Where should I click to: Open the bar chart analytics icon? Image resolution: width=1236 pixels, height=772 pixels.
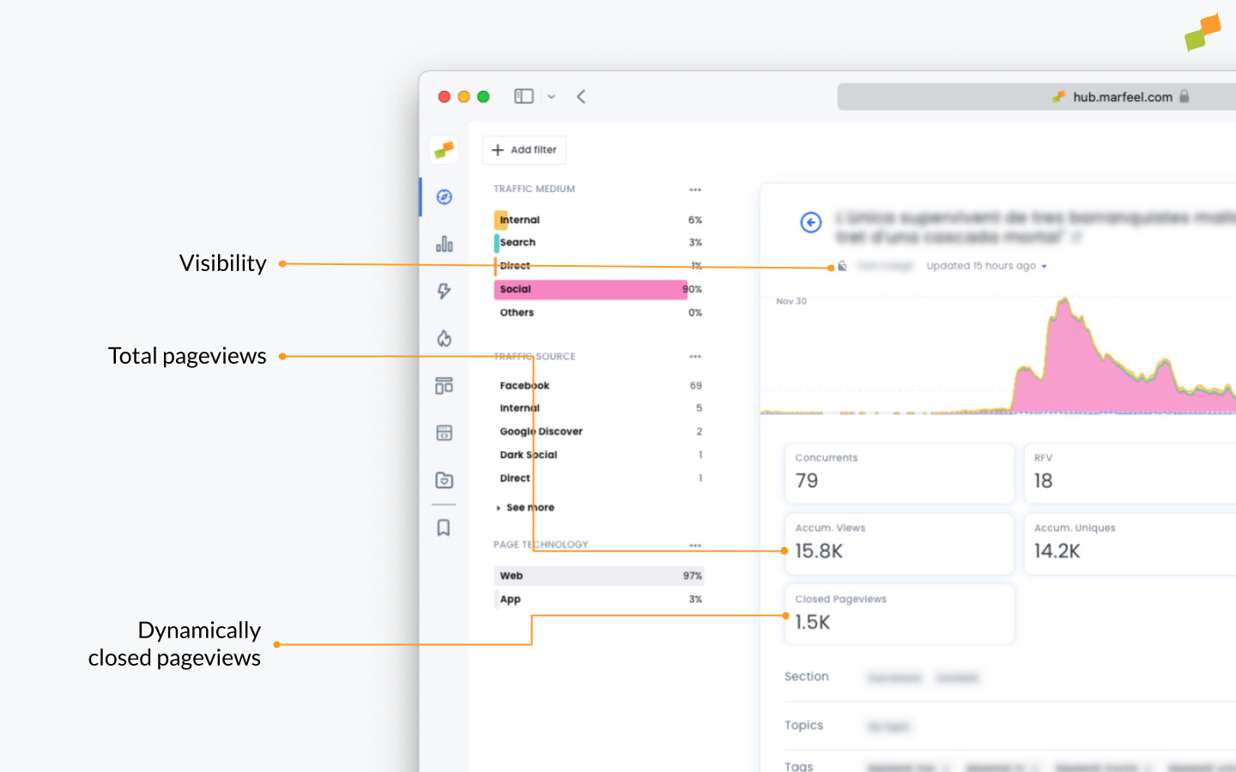click(x=444, y=244)
